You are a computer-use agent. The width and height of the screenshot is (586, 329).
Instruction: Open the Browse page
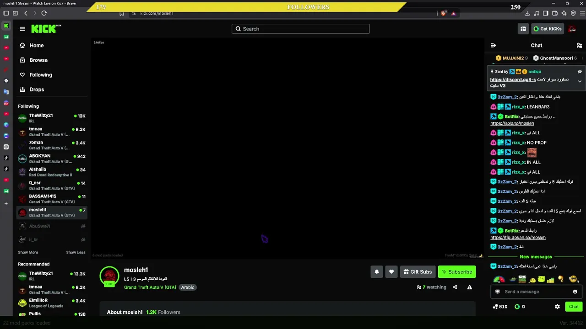point(33,60)
